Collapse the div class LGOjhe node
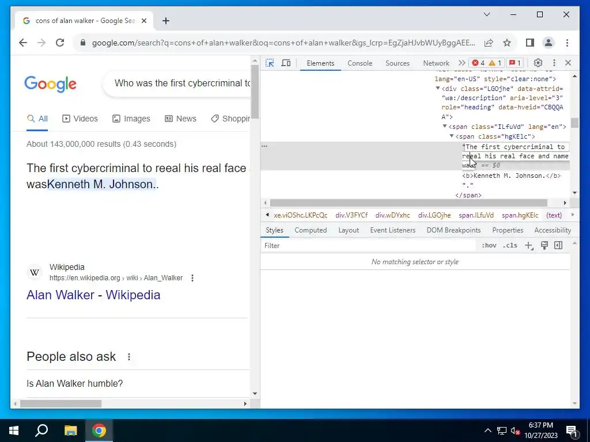This screenshot has width=590, height=442. (x=438, y=88)
